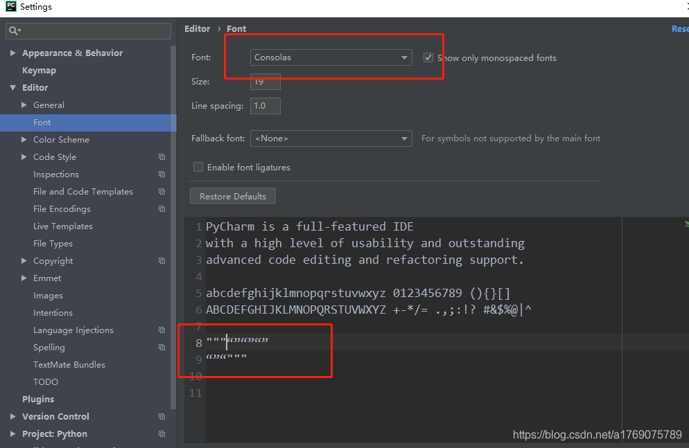Select Color Scheme in the sidebar
The image size is (689, 448).
pos(62,139)
